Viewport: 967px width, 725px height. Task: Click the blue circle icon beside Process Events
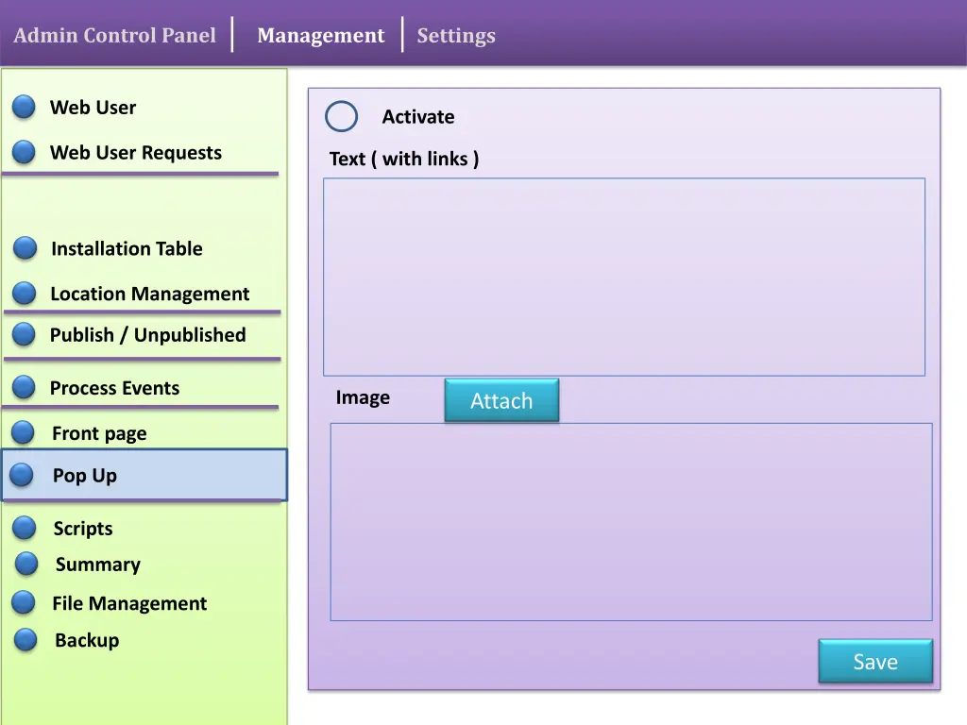click(x=25, y=387)
